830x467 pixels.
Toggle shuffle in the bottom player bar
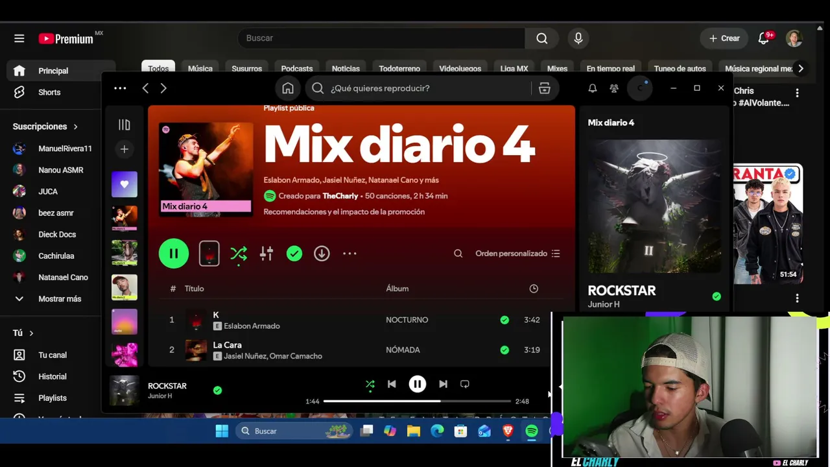[370, 384]
